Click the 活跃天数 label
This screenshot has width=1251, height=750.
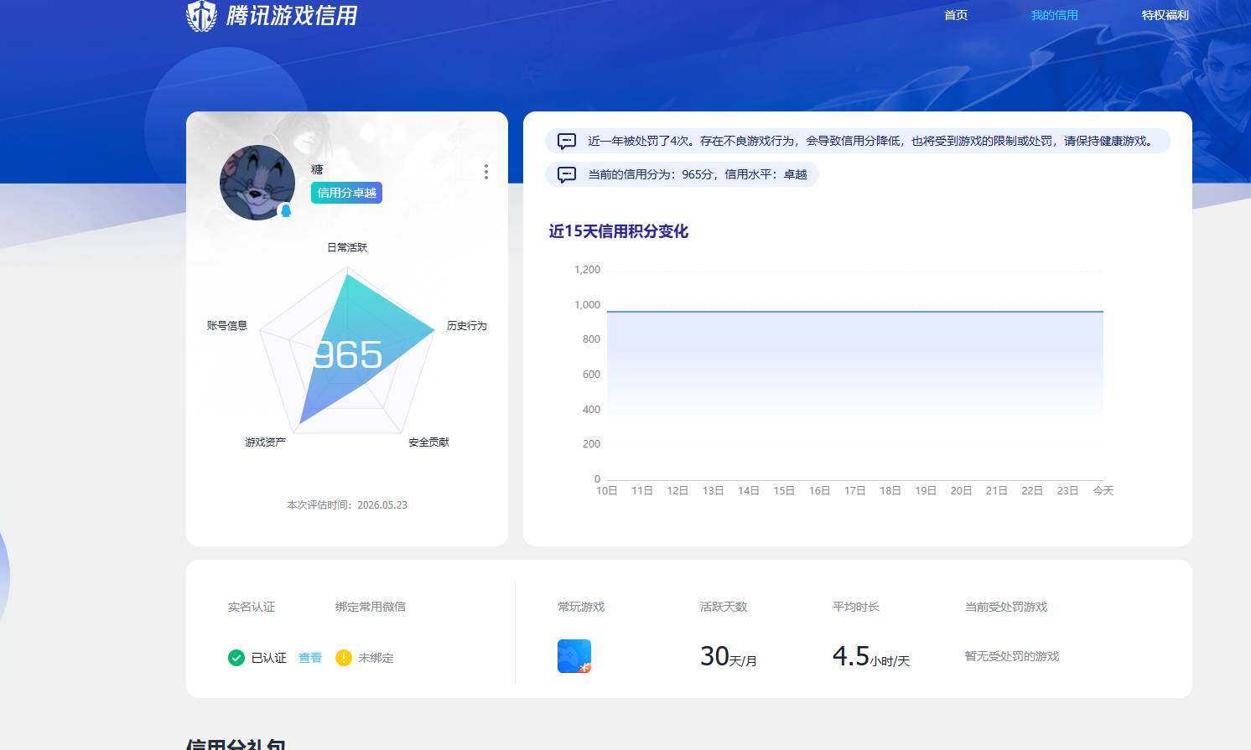724,607
